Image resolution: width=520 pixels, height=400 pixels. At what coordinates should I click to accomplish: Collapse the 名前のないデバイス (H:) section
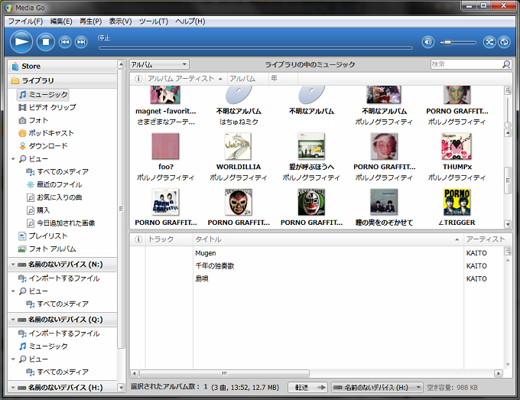(13, 388)
